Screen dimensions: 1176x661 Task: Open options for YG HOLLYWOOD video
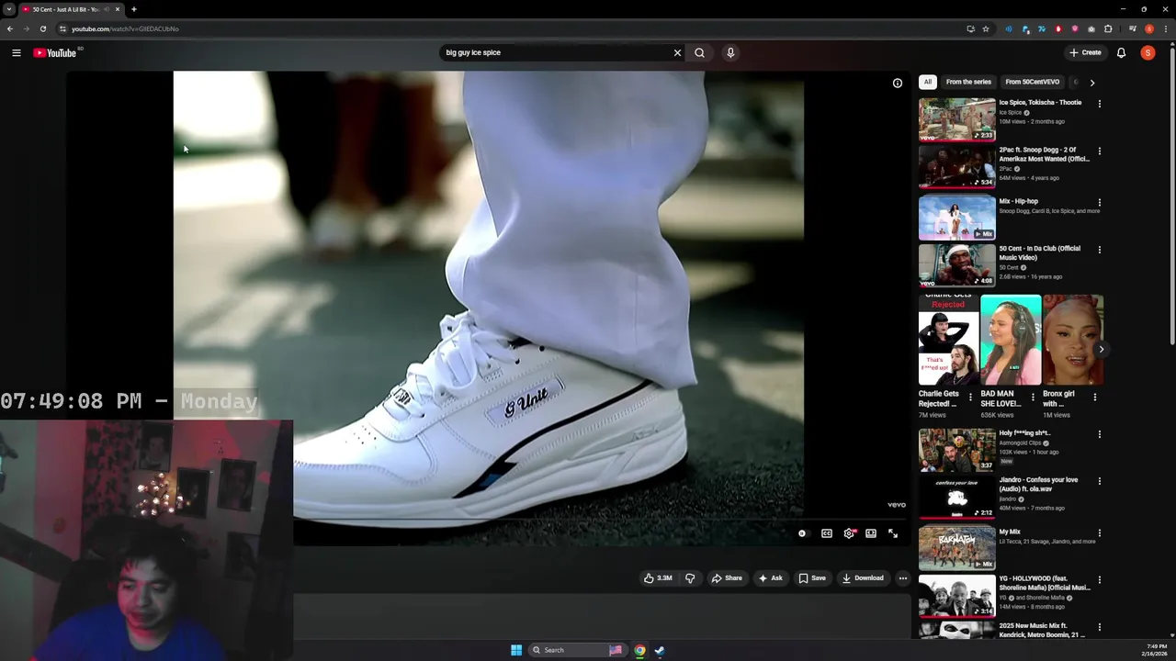1099,580
